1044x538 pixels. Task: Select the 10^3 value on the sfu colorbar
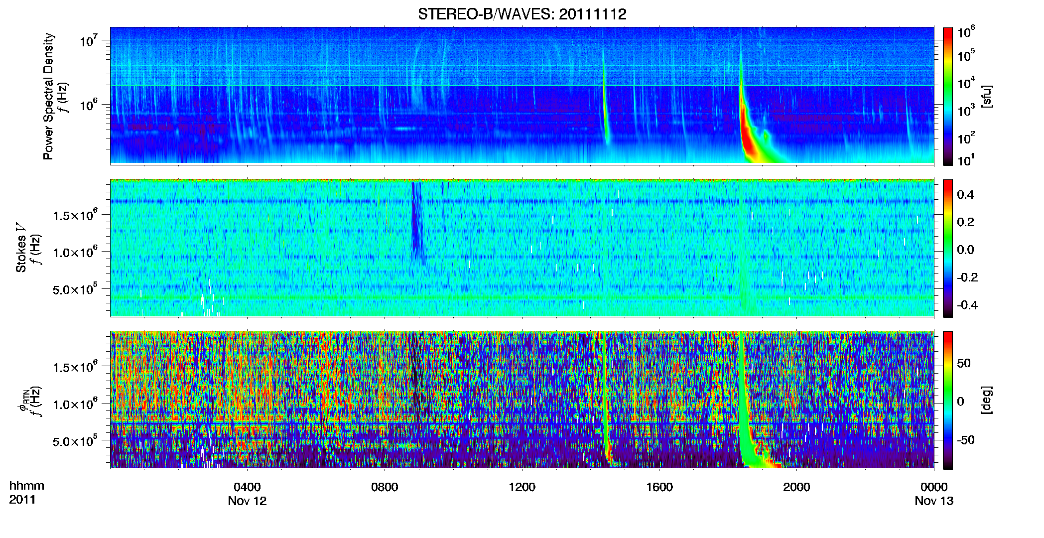coord(966,110)
